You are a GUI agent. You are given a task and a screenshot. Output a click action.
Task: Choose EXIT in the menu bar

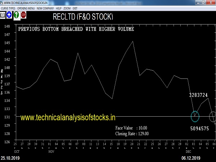(75, 8)
